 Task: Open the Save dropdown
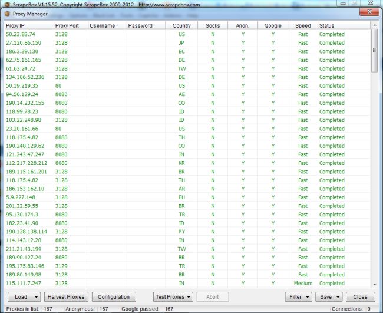click(x=329, y=297)
